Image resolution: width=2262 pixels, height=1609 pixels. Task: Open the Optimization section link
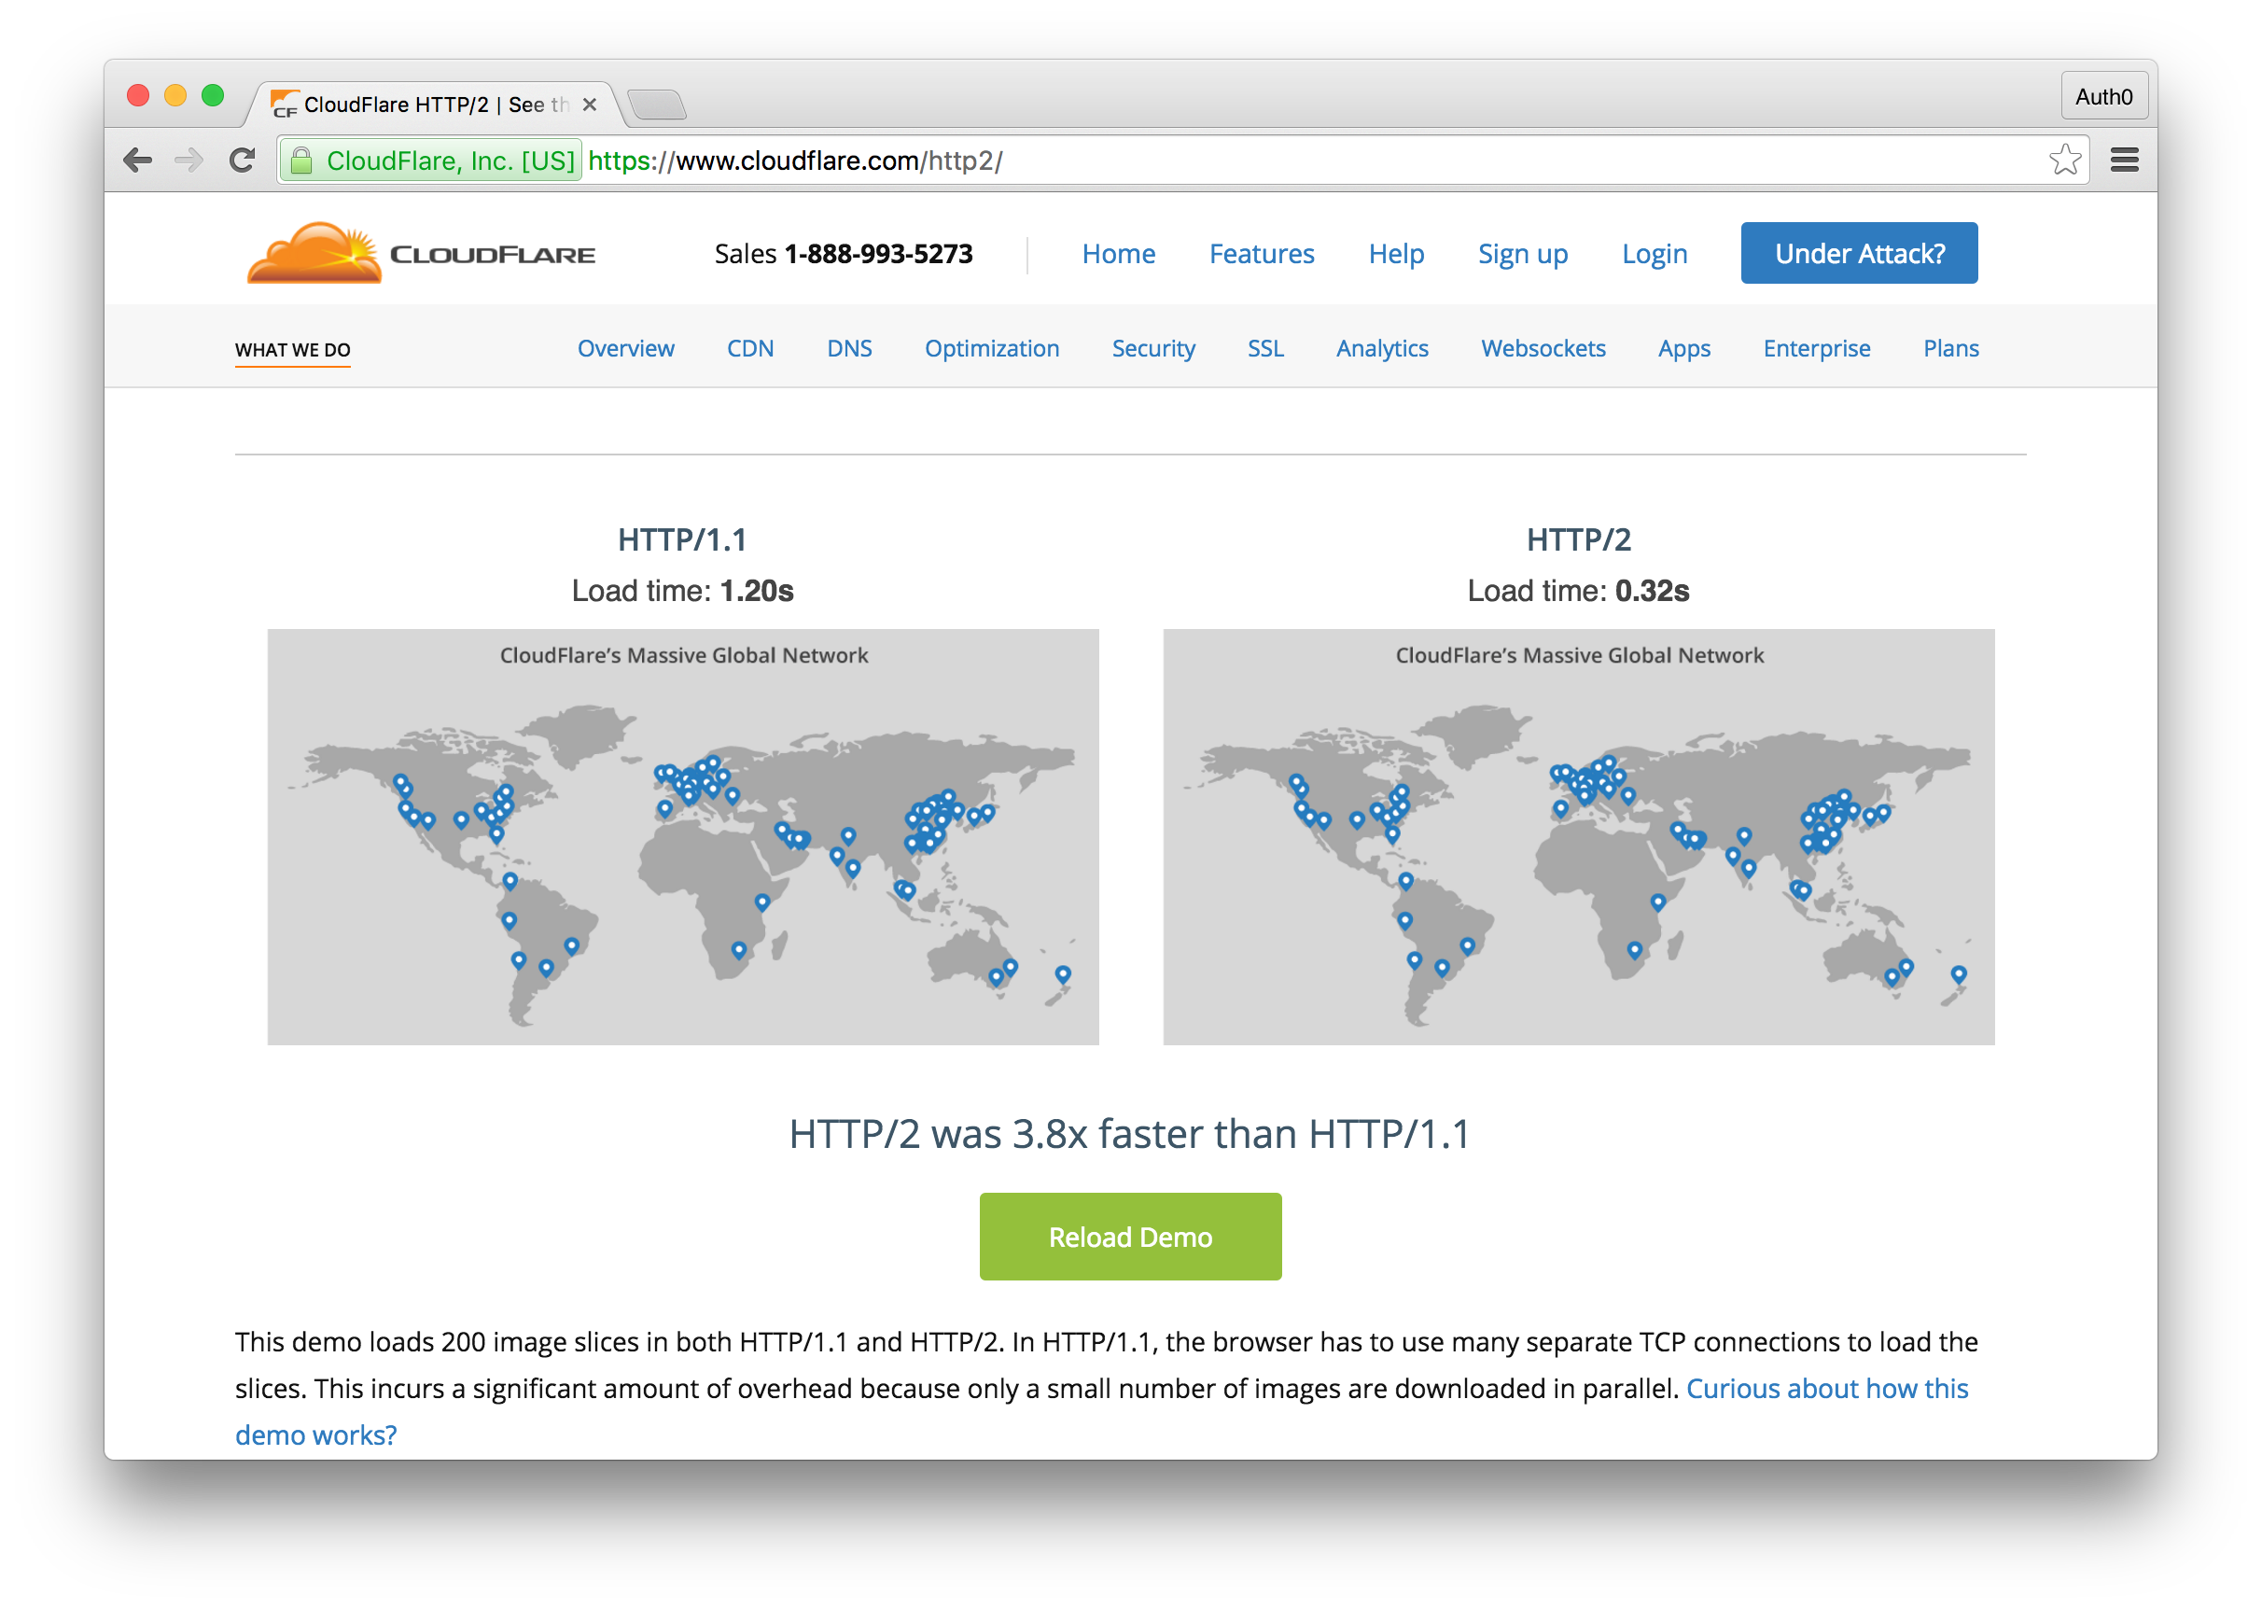pyautogui.click(x=991, y=349)
